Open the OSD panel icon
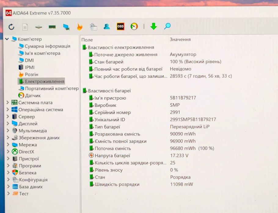Viewport: 278px width, 213px height. click(x=120, y=27)
